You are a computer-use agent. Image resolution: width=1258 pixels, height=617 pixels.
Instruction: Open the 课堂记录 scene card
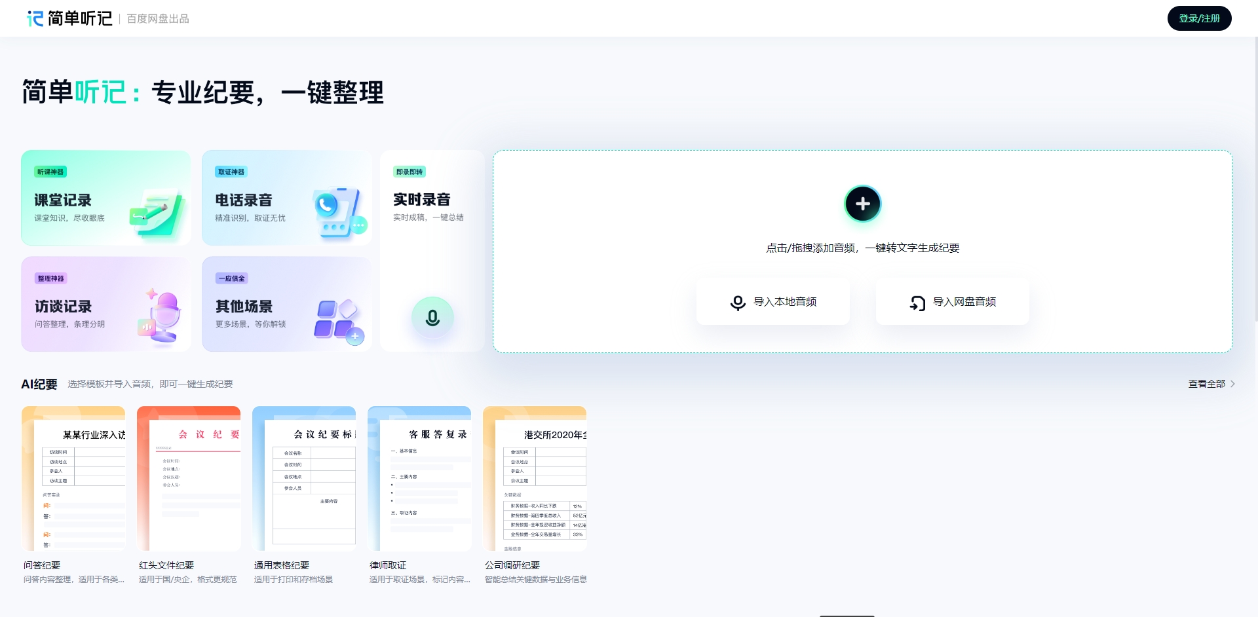pyautogui.click(x=105, y=198)
